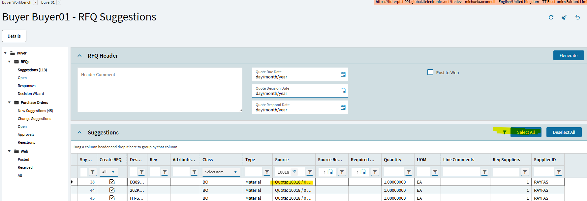Open the Quote Respond Date calendar picker

(343, 107)
